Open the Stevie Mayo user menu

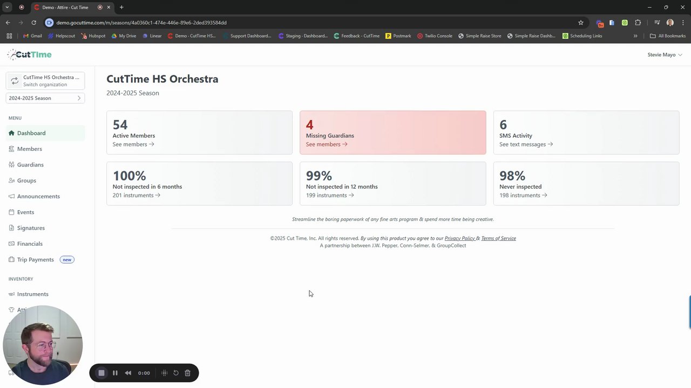click(x=665, y=54)
